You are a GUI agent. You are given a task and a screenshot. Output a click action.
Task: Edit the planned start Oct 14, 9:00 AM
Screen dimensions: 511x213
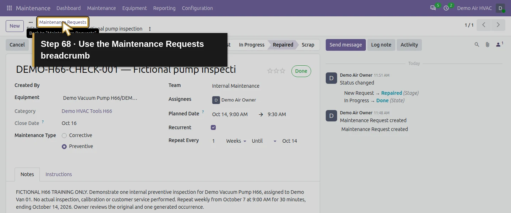[x=230, y=114]
